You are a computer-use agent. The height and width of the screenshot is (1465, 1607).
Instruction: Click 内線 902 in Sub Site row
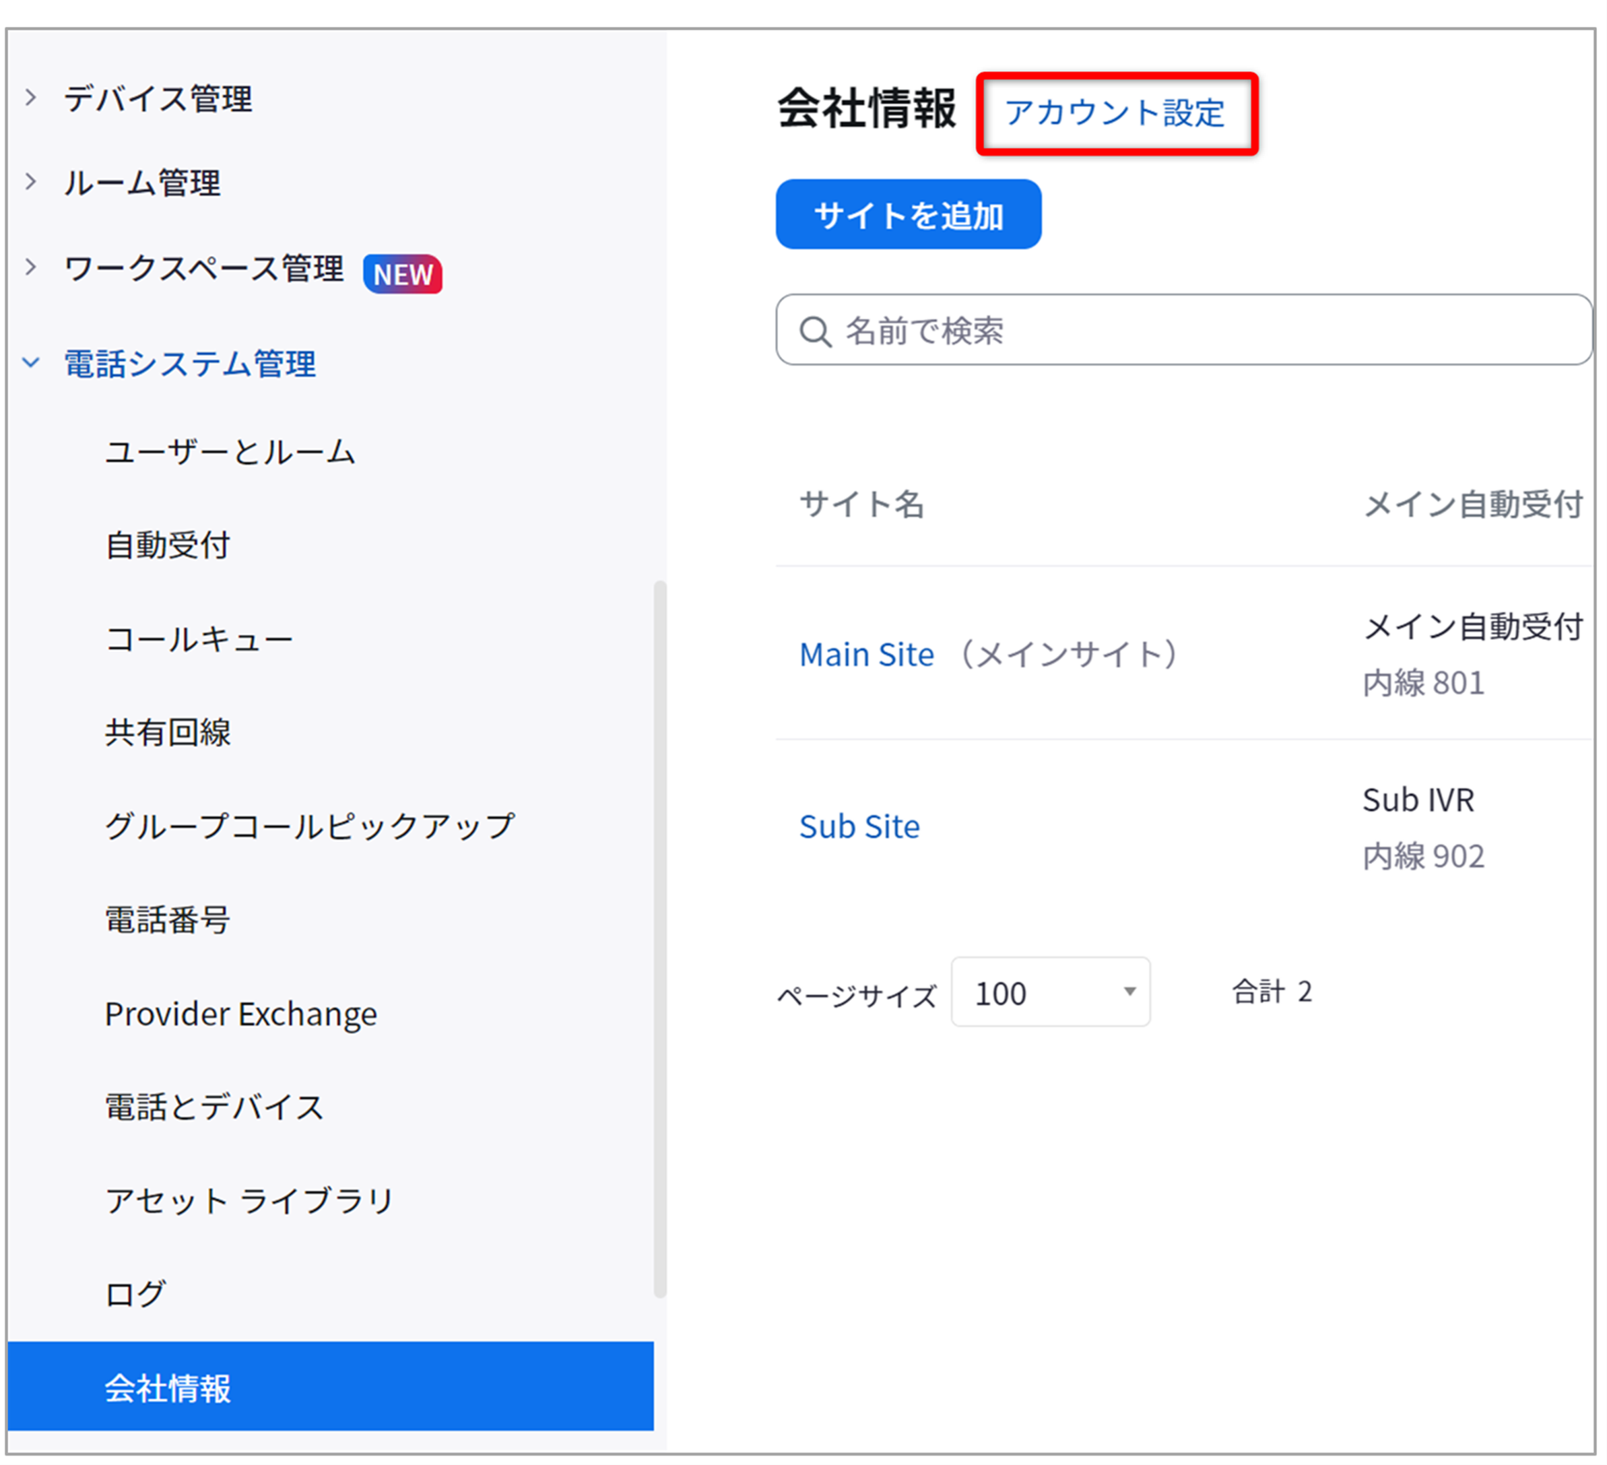click(x=1424, y=856)
